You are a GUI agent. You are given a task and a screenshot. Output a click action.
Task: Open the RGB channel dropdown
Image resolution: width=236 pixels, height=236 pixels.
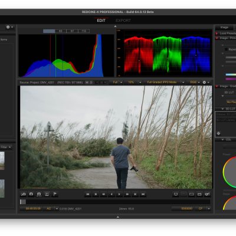coord(195,82)
